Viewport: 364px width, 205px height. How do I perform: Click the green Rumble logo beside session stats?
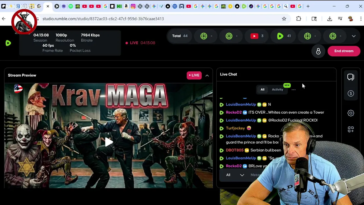click(x=8, y=43)
